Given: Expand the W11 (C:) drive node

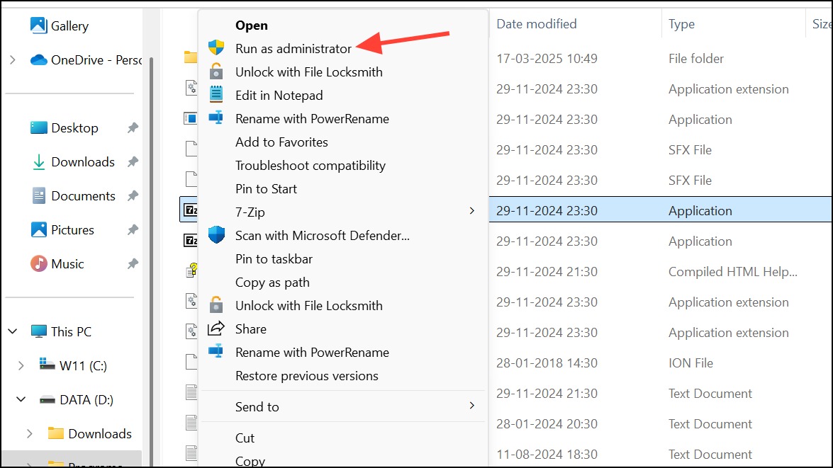Looking at the screenshot, I should [x=21, y=365].
